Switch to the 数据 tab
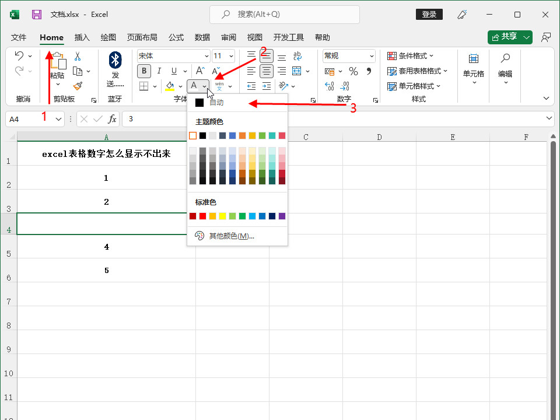Viewport: 560px width, 420px height. click(202, 37)
